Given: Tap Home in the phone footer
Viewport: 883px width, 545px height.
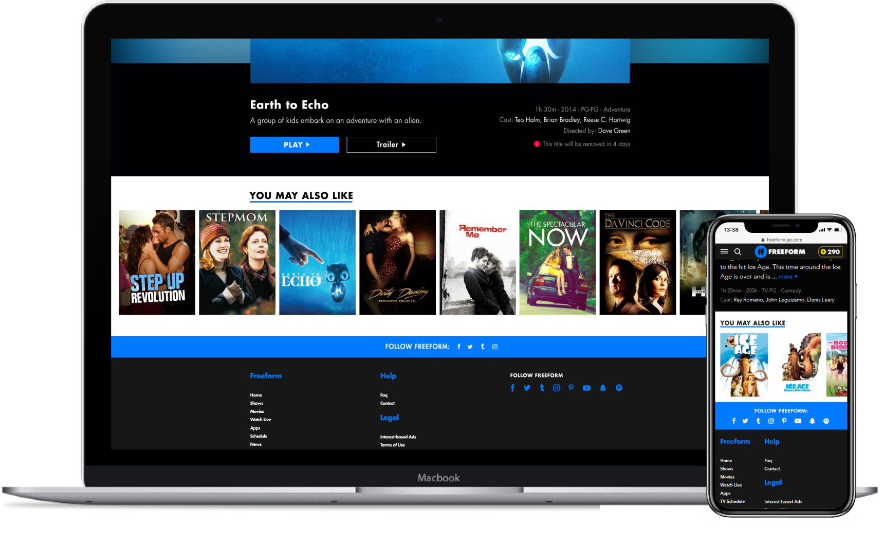Looking at the screenshot, I should (726, 461).
